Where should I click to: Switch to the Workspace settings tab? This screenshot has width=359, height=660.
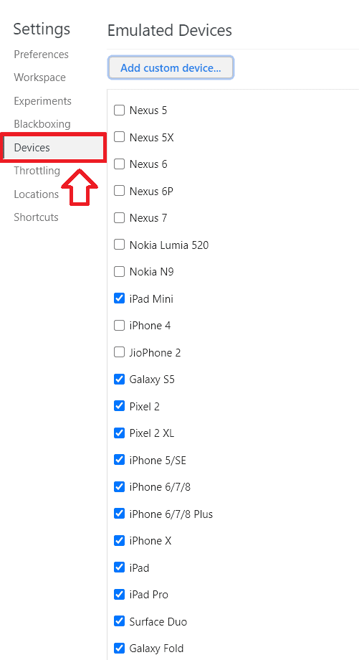[x=40, y=77]
